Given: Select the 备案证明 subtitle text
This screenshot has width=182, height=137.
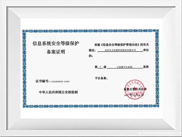Looking at the screenshot, I should click(x=56, y=52).
